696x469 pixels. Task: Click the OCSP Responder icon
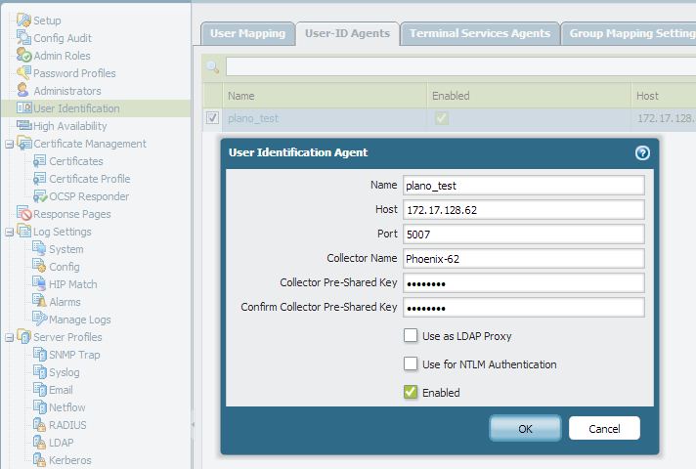(40, 196)
